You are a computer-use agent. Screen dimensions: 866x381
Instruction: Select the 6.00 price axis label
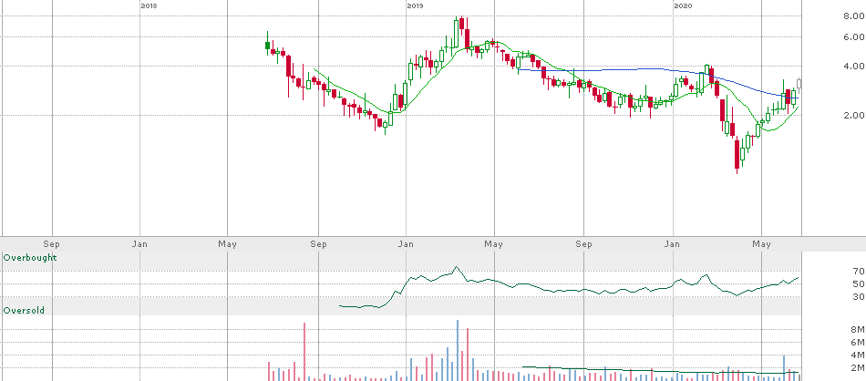coord(853,37)
